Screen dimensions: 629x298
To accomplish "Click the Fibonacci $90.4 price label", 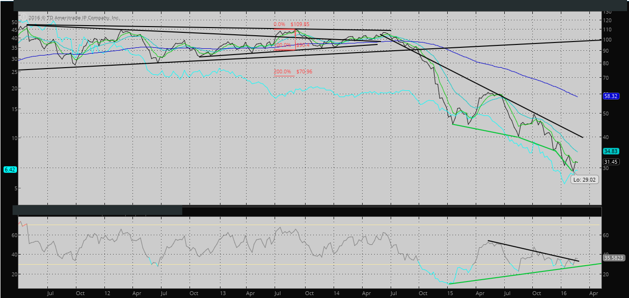I will pos(302,45).
